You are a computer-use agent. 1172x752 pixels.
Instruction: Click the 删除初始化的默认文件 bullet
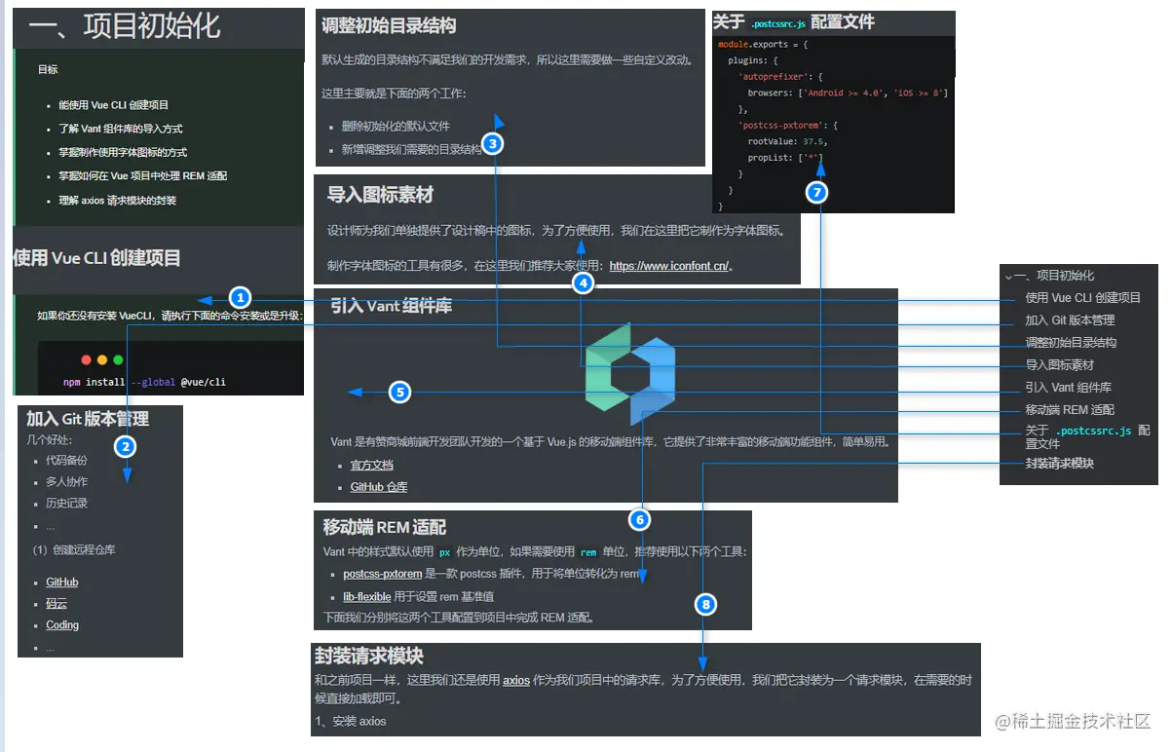(396, 127)
